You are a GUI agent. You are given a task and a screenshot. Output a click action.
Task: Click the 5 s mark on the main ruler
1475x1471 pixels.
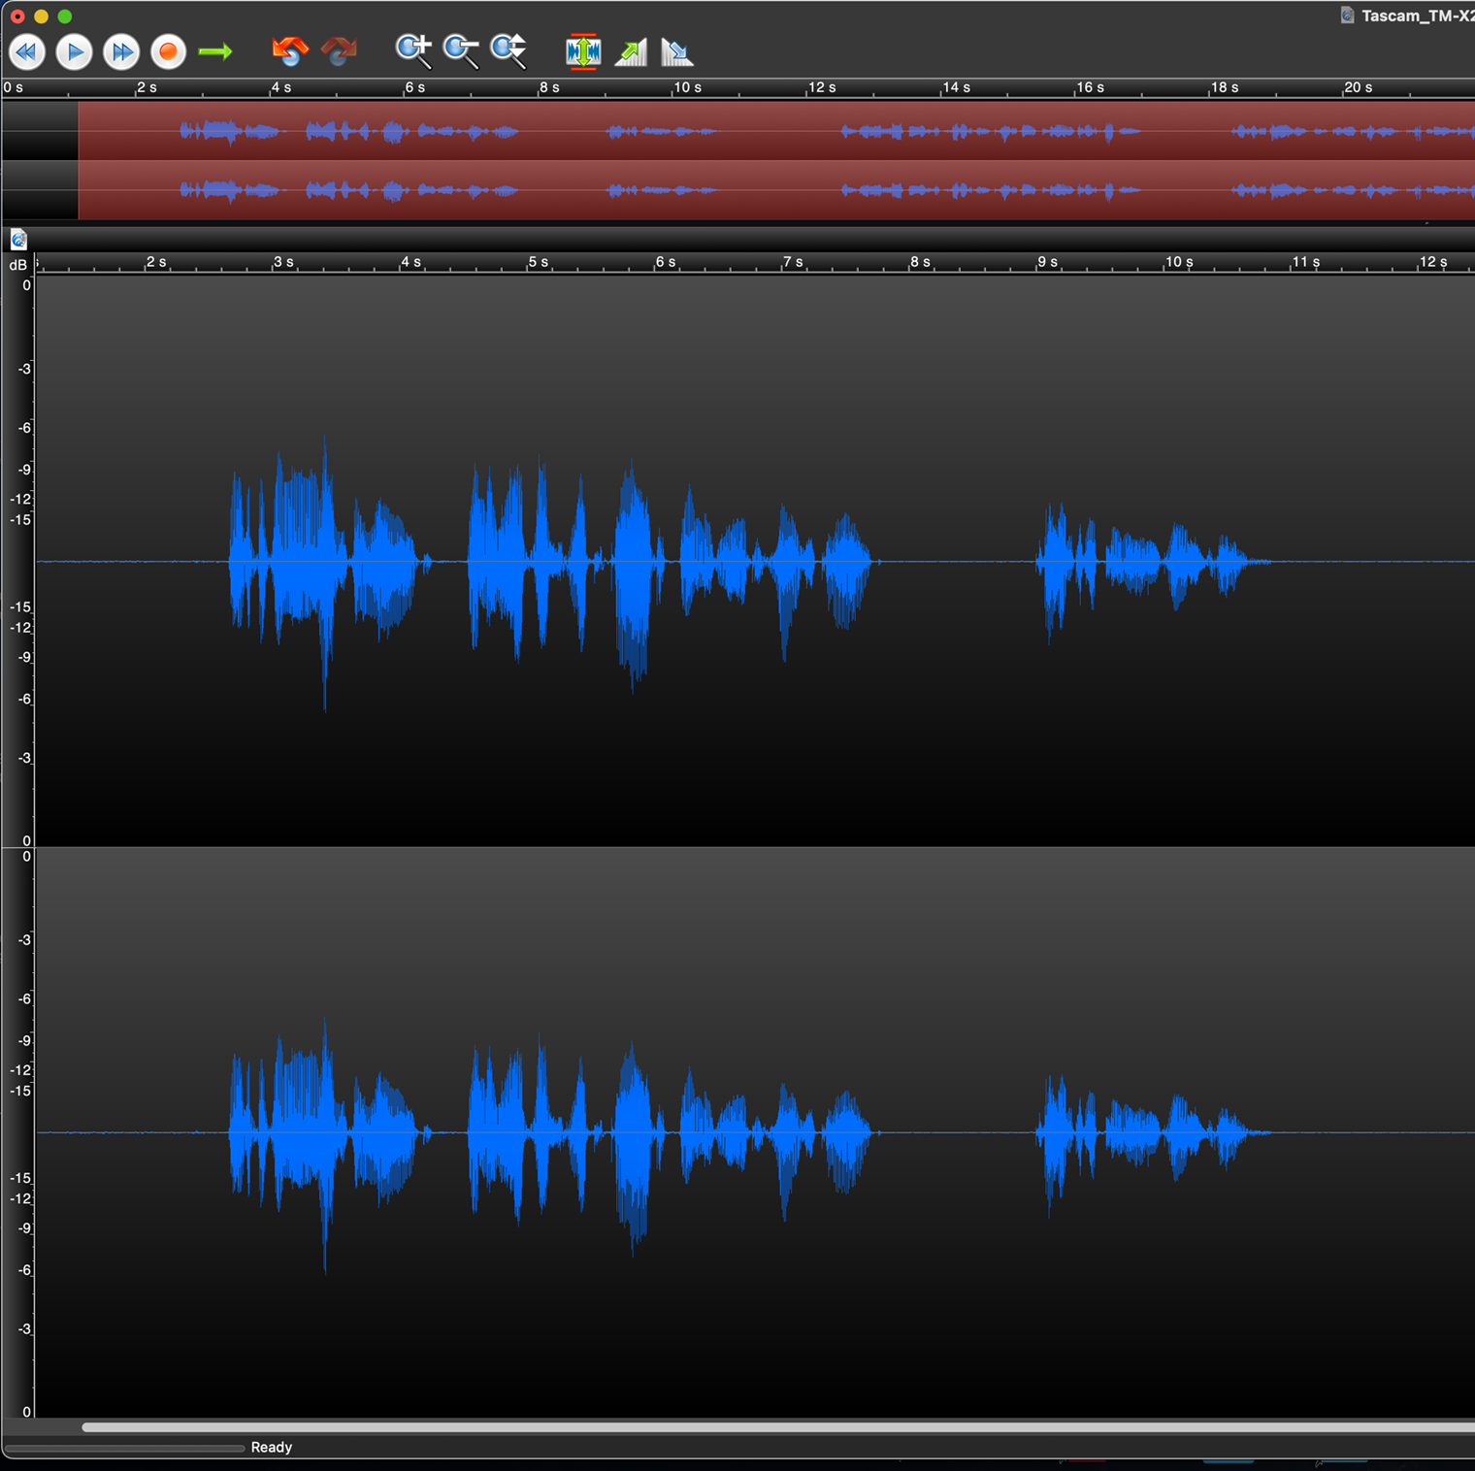[538, 262]
